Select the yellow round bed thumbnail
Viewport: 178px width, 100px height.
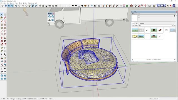point(135,36)
